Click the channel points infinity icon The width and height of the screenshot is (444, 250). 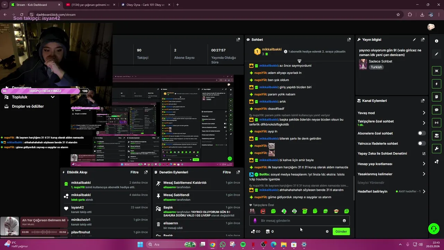(256, 232)
